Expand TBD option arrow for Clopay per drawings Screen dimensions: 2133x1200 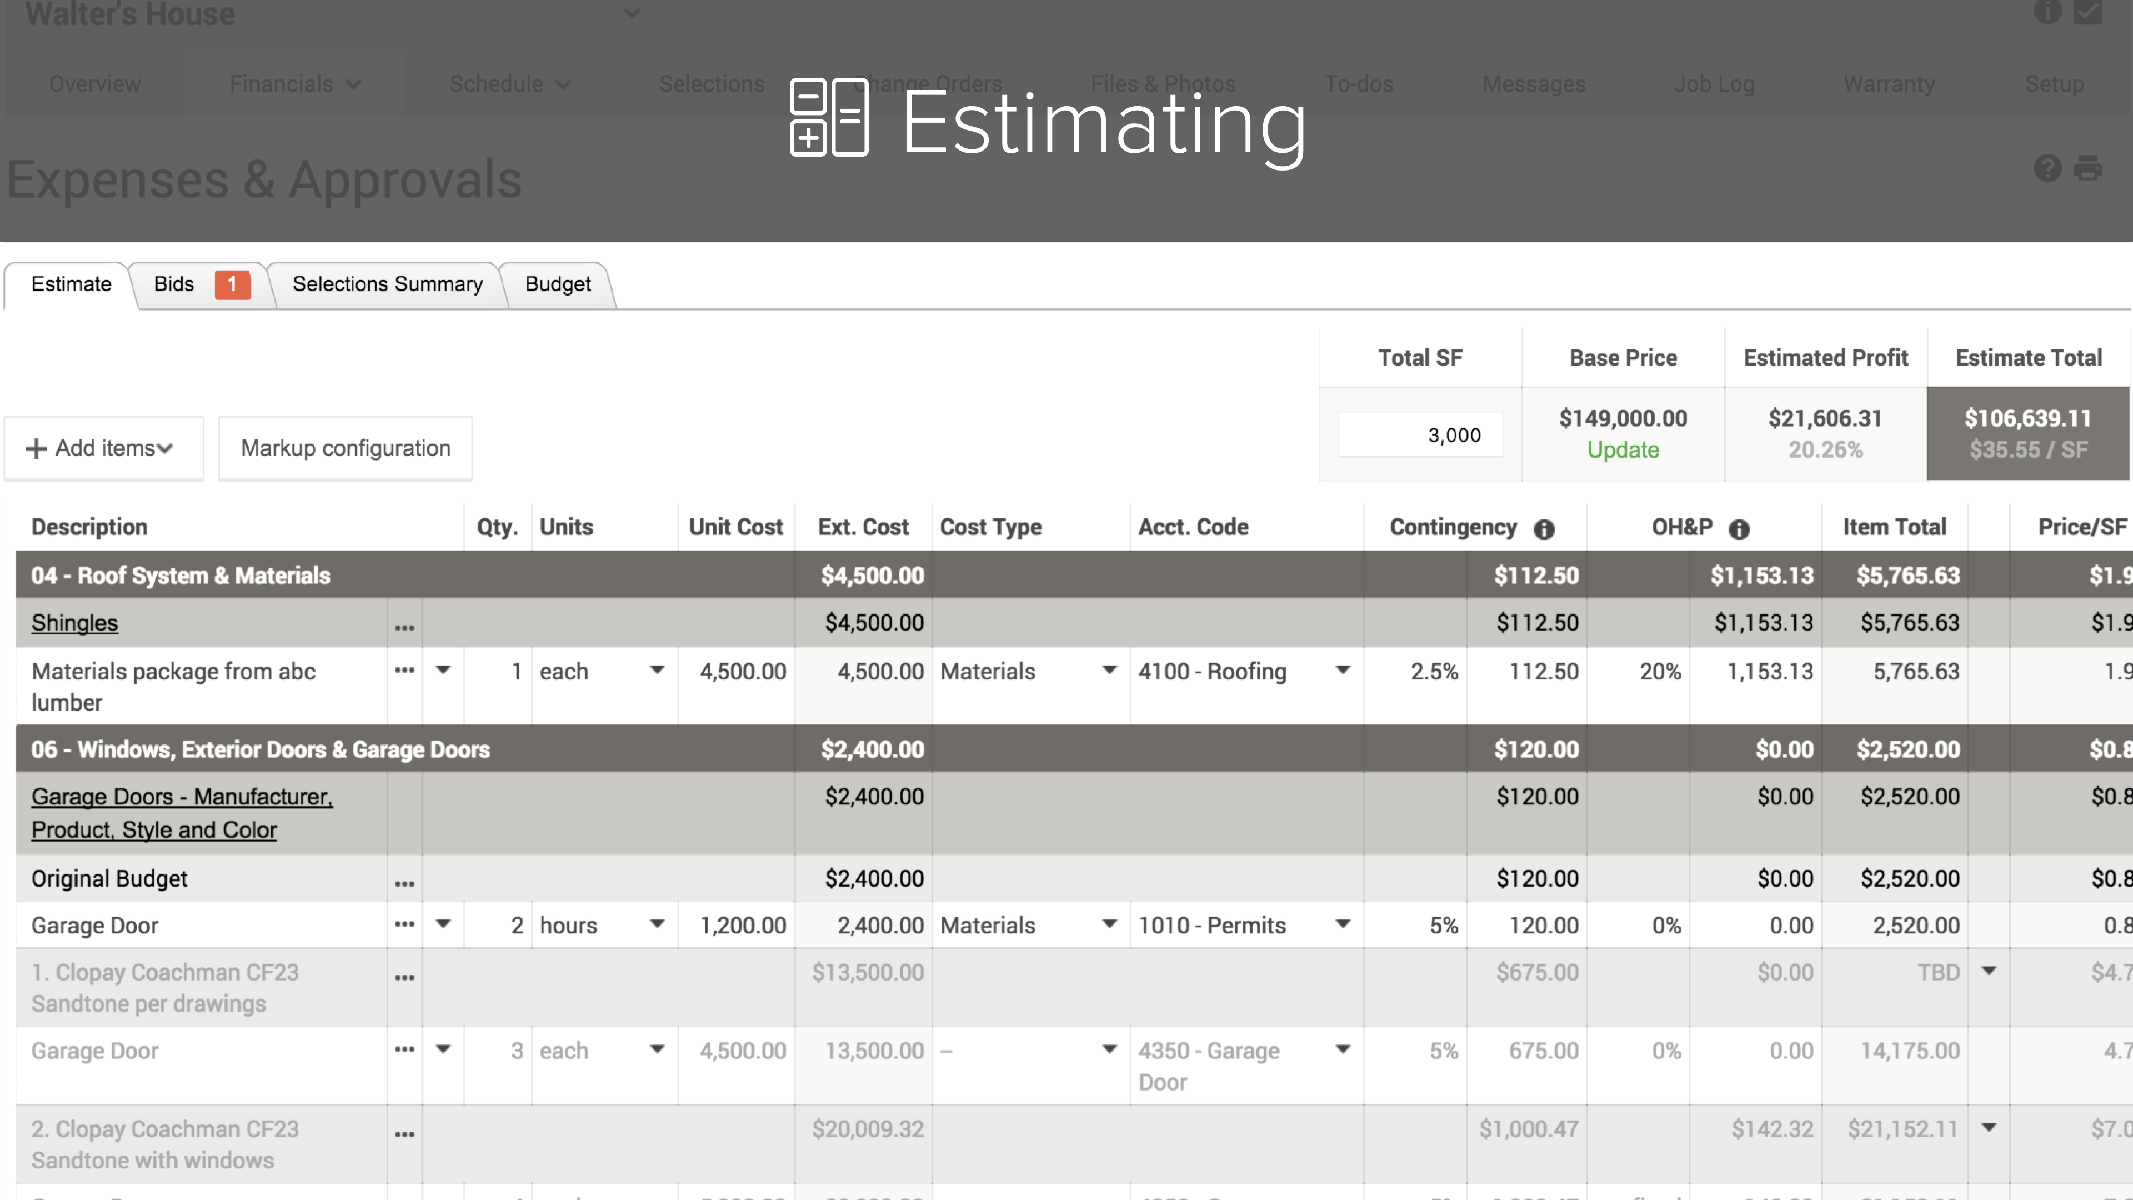[1989, 971]
